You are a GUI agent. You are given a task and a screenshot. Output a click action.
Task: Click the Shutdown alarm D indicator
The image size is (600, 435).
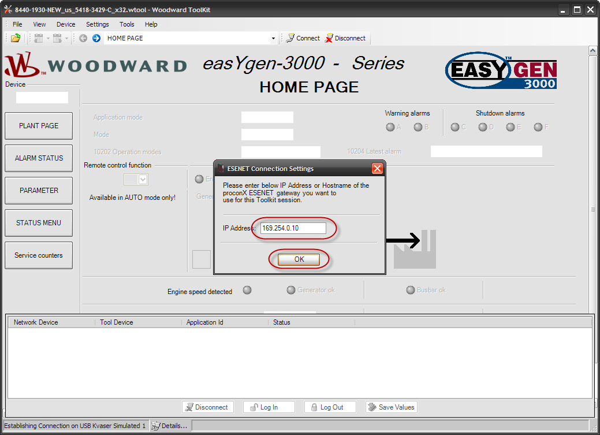pyautogui.click(x=483, y=127)
